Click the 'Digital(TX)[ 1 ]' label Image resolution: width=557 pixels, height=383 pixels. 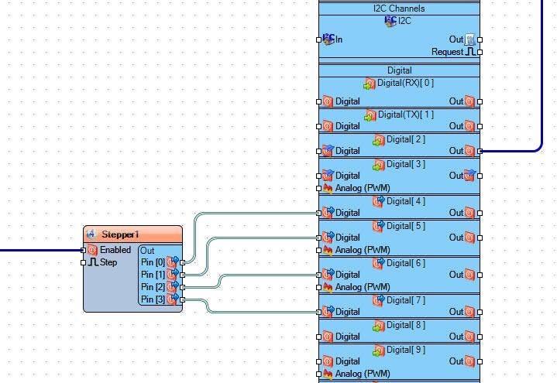406,115
